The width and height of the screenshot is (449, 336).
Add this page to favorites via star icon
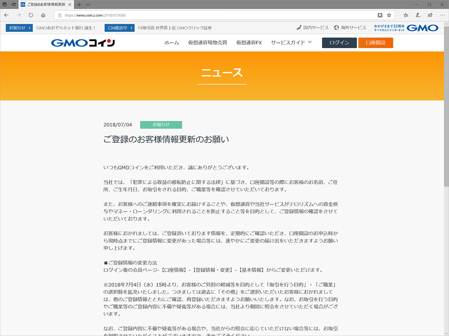click(389, 15)
